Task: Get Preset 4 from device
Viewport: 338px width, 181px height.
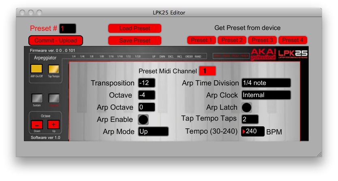Action: pyautogui.click(x=293, y=40)
